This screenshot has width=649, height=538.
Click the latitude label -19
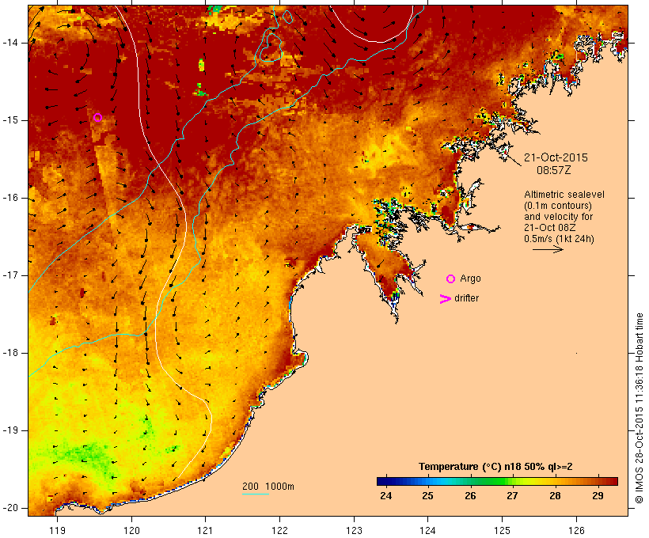[10, 430]
